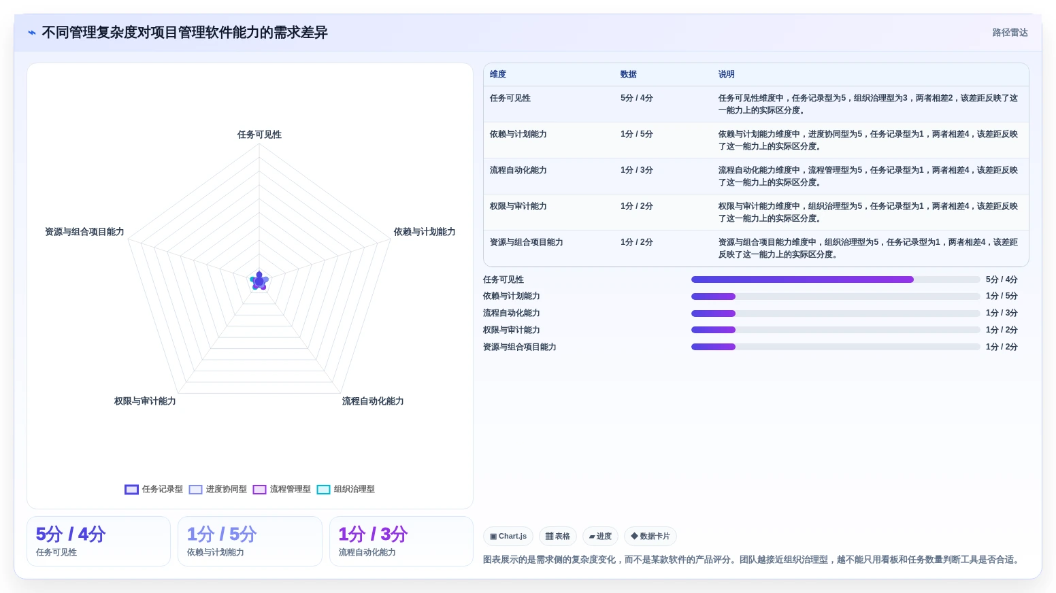The height and width of the screenshot is (593, 1056).
Task: Select the 进度 tag chip
Action: coord(600,537)
